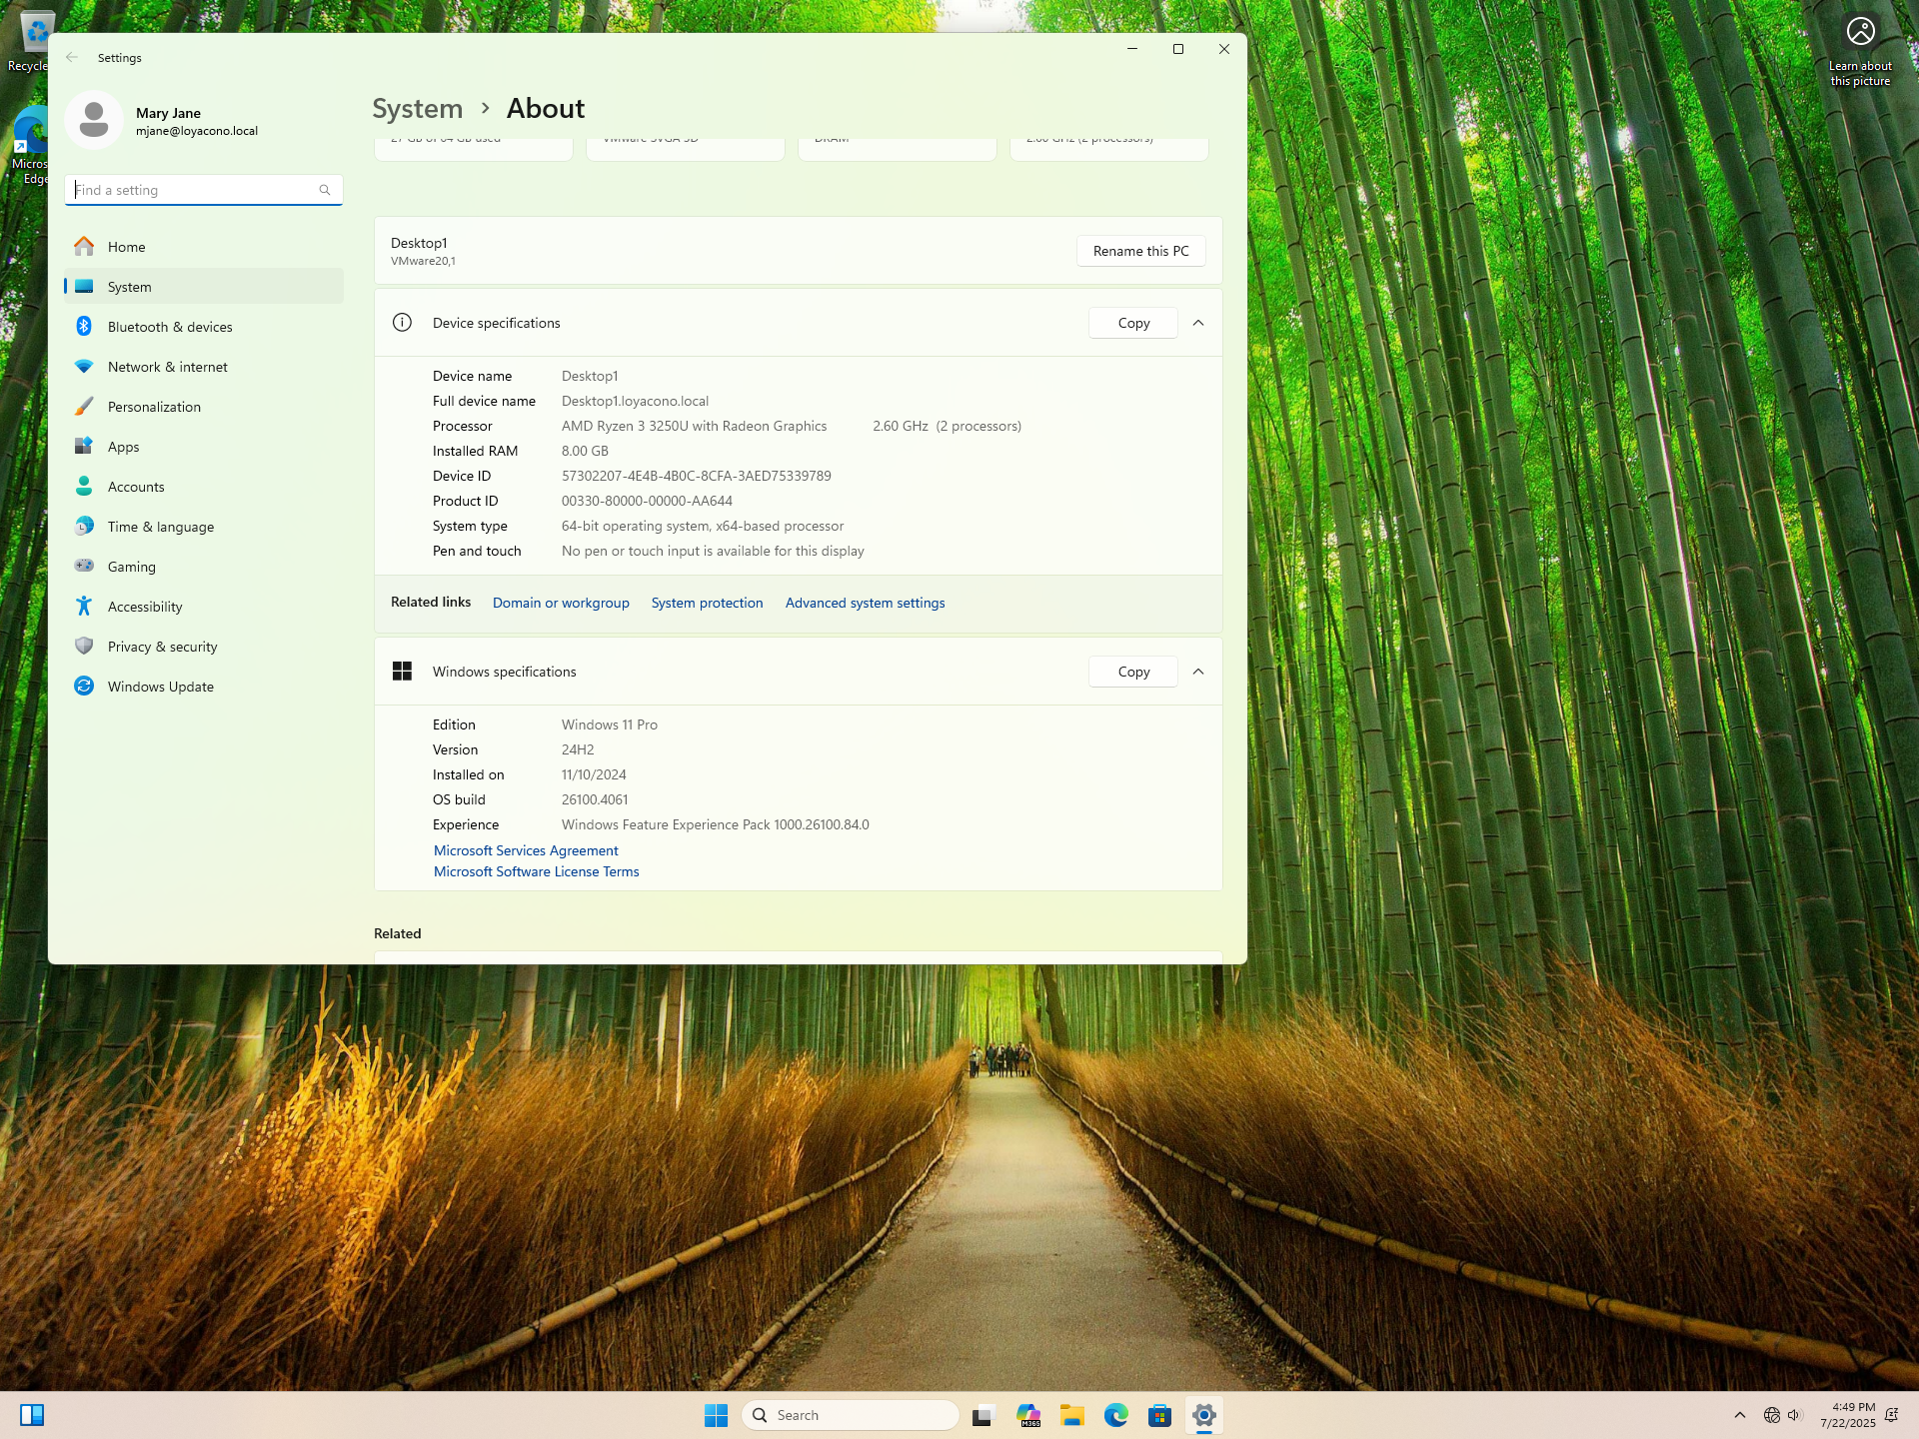This screenshot has height=1439, width=1919.
Task: Click the AMD Ryzen 3 3250U processor text
Action: (695, 426)
